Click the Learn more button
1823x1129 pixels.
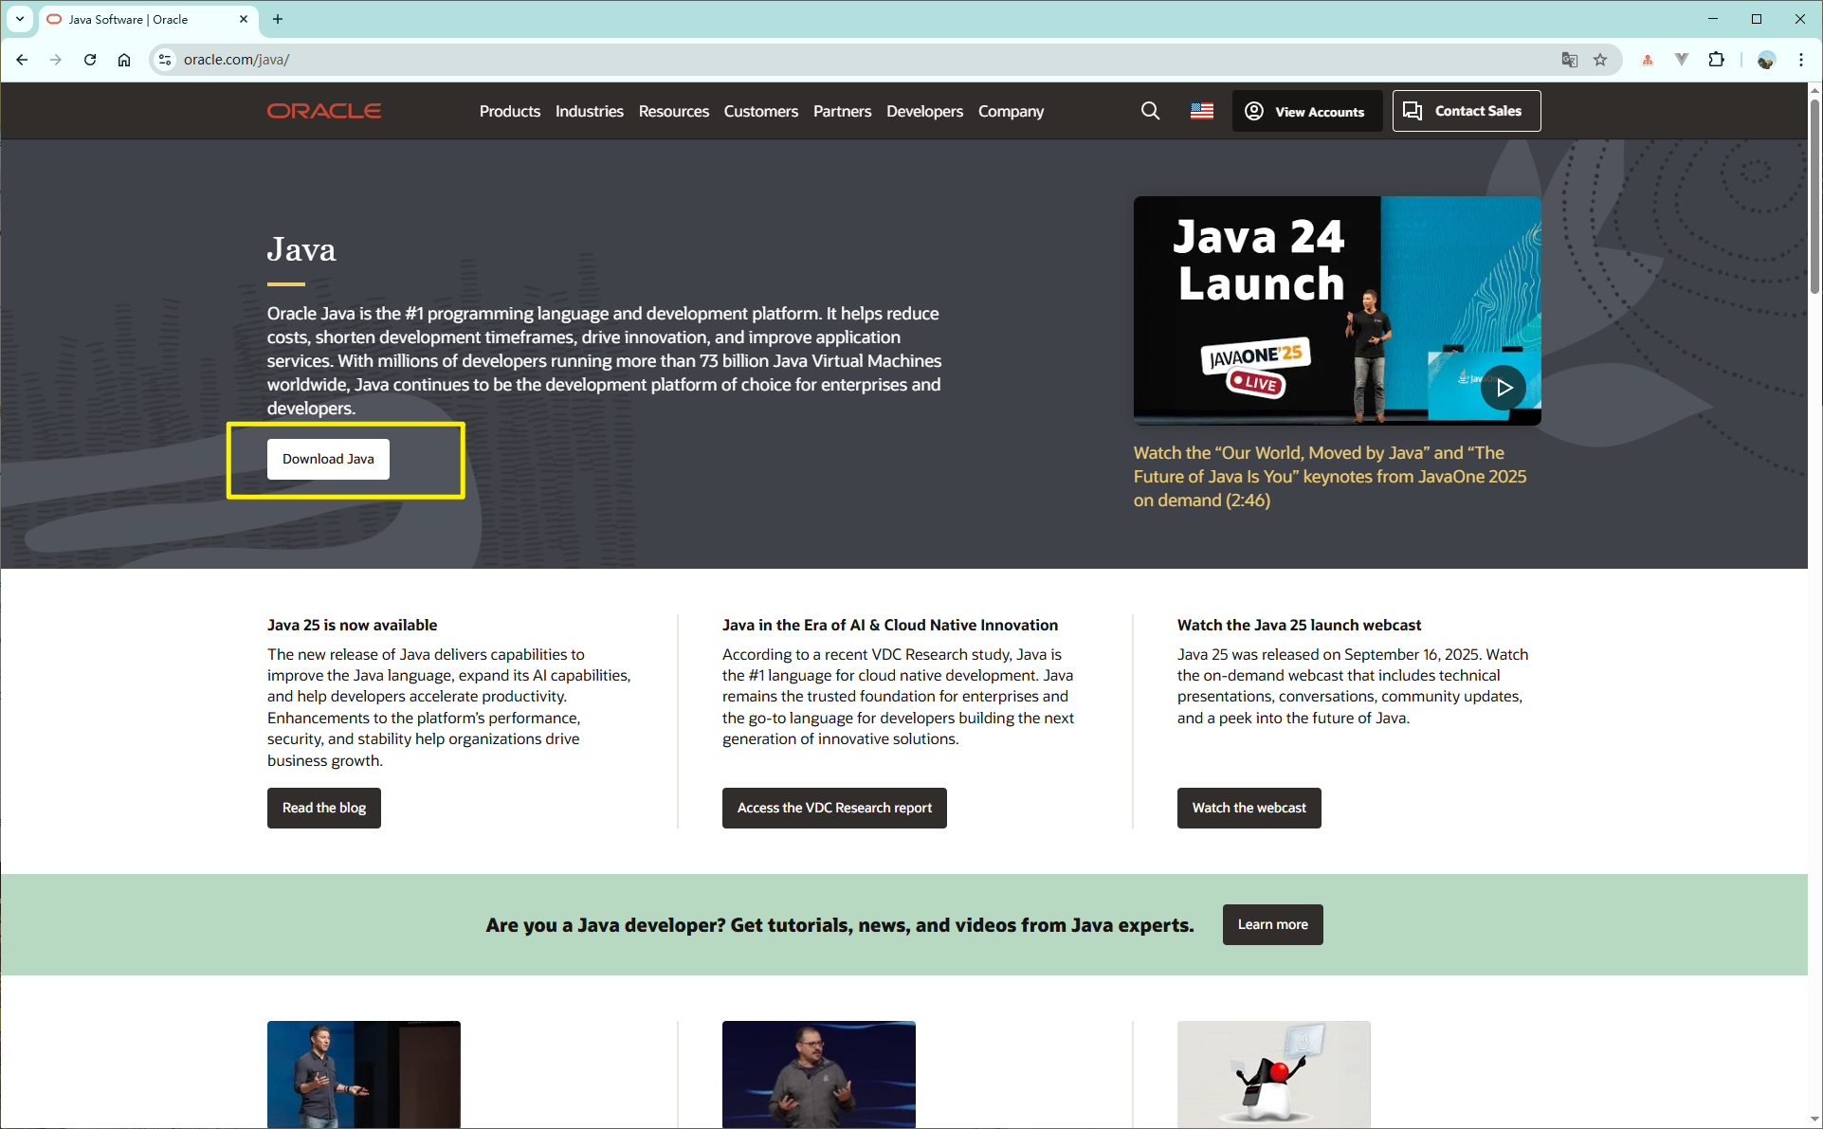tap(1271, 924)
